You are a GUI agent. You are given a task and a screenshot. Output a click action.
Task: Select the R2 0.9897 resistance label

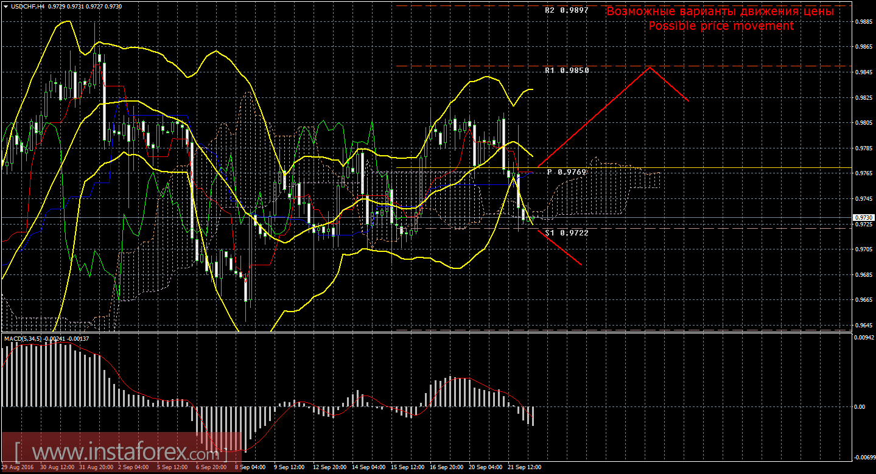(566, 10)
